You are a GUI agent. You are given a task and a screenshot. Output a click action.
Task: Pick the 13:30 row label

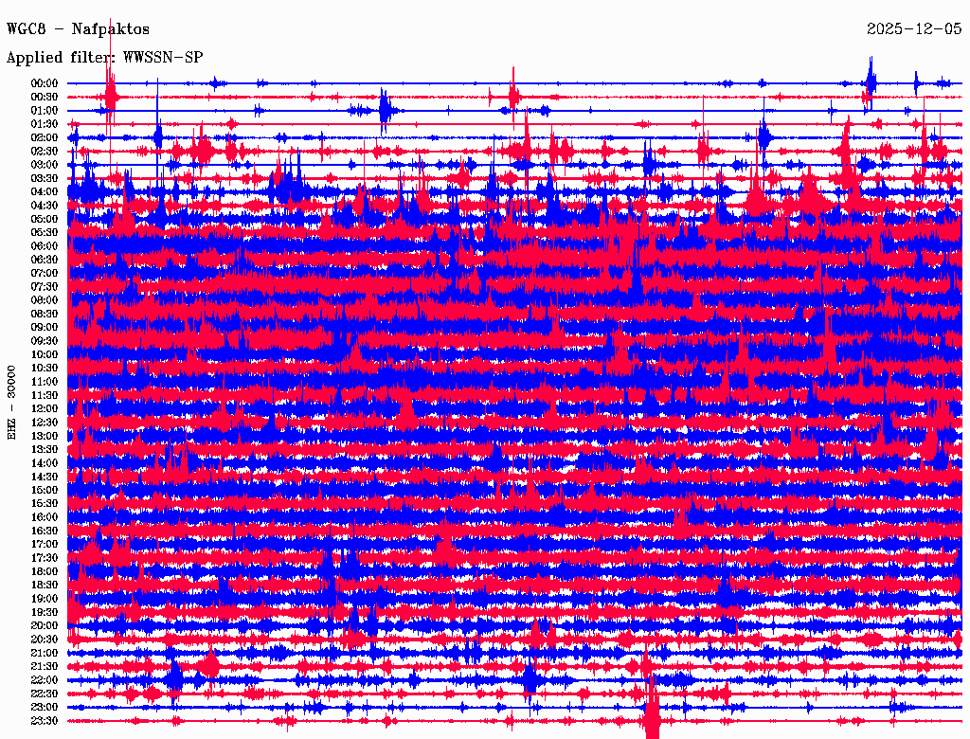click(x=45, y=449)
